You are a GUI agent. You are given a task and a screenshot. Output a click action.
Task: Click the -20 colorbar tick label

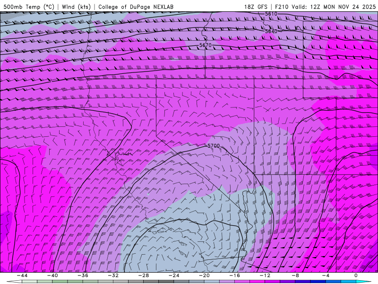pos(204,275)
